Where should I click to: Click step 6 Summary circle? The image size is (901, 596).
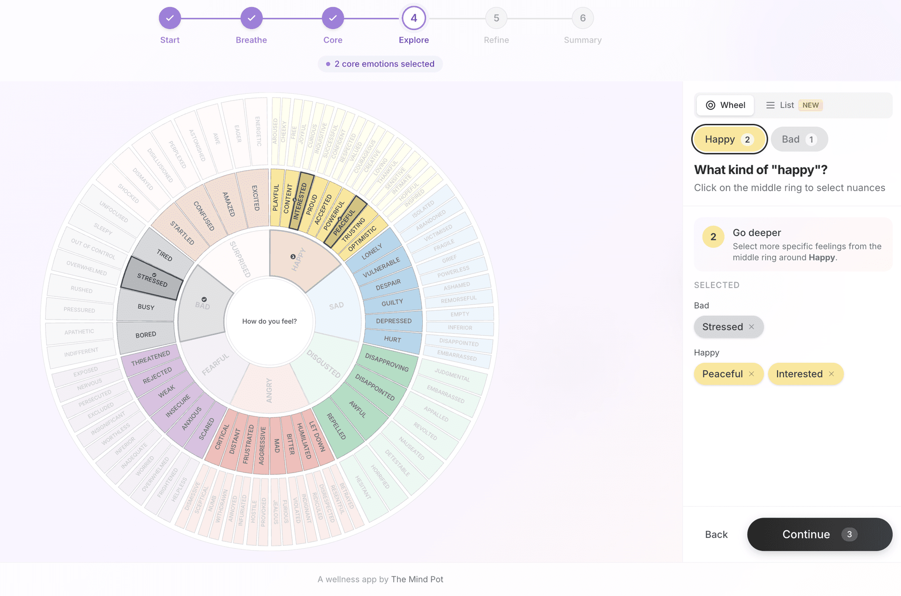pyautogui.click(x=583, y=18)
